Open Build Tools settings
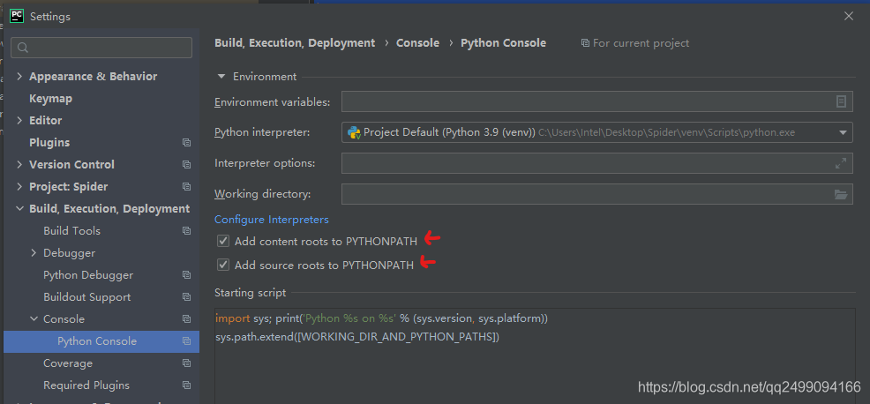Image resolution: width=870 pixels, height=404 pixels. 71,231
